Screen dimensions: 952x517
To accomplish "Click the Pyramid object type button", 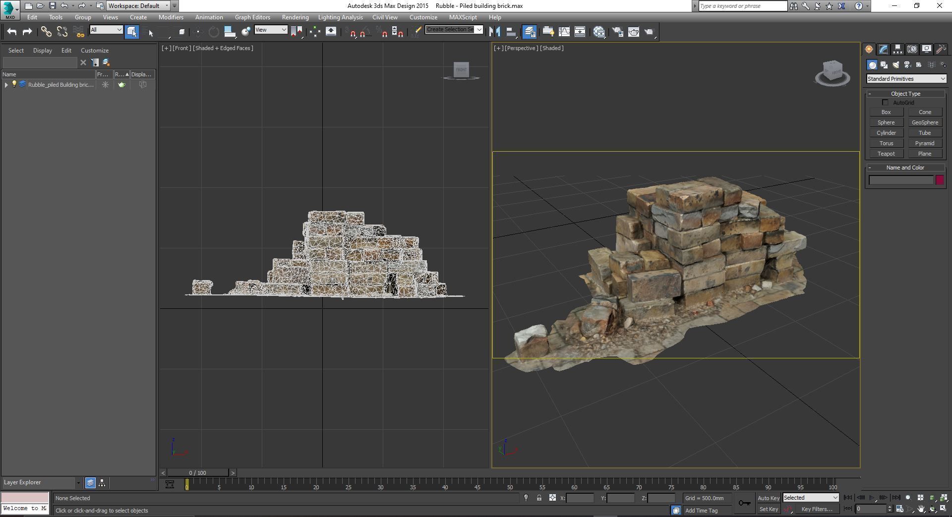I will (925, 144).
